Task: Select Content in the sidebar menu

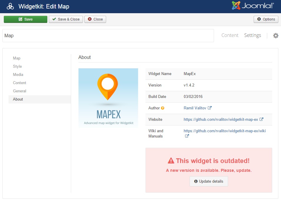Action: pyautogui.click(x=40, y=83)
